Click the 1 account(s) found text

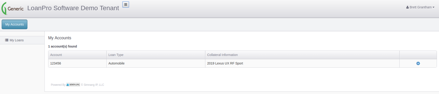coord(63,46)
